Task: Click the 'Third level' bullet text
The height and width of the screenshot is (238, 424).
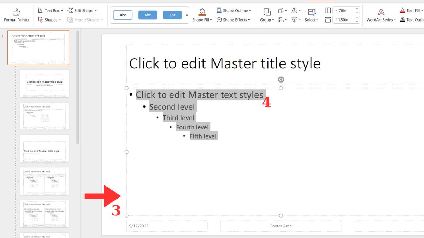Action: [178, 118]
